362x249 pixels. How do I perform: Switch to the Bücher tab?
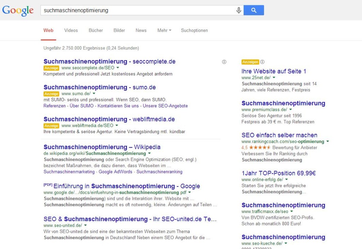click(96, 30)
